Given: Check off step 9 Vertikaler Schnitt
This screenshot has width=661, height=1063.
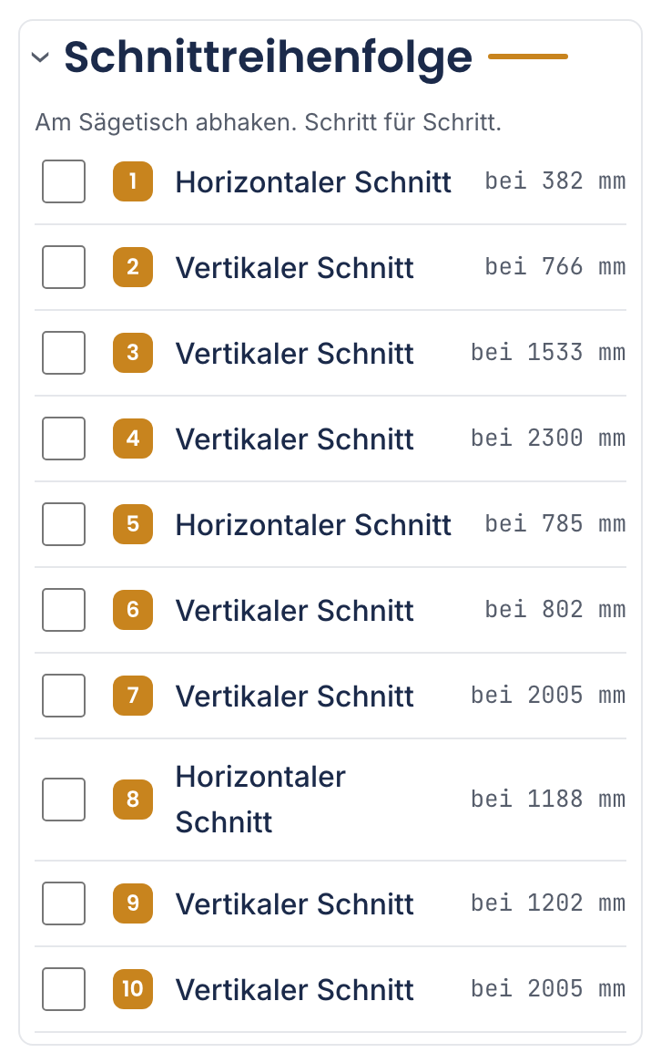Looking at the screenshot, I should point(64,903).
